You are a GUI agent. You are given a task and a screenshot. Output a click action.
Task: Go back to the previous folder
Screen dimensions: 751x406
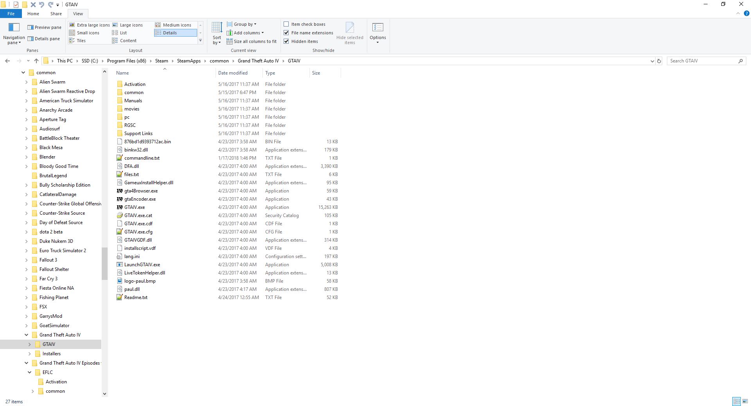pos(7,61)
